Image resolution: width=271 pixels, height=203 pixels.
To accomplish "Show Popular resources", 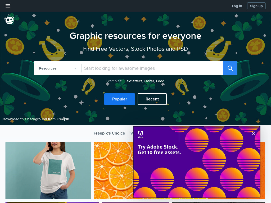I will (x=120, y=99).
